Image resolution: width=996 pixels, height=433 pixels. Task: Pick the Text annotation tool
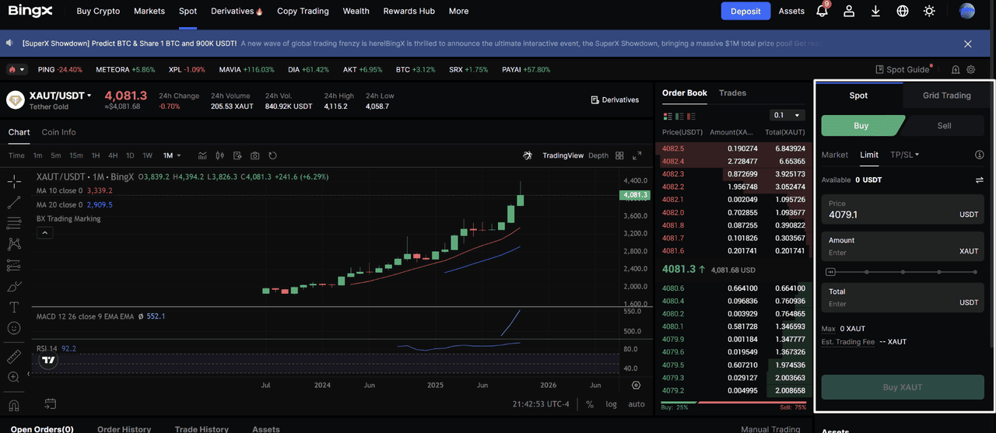click(x=14, y=307)
